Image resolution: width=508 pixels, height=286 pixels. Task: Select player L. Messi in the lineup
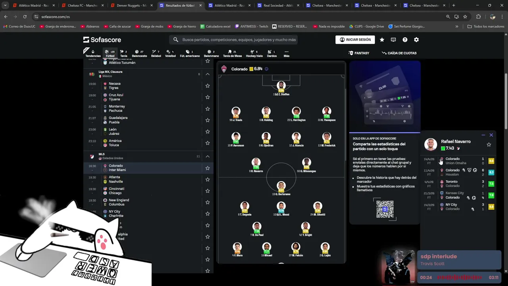pyautogui.click(x=281, y=209)
